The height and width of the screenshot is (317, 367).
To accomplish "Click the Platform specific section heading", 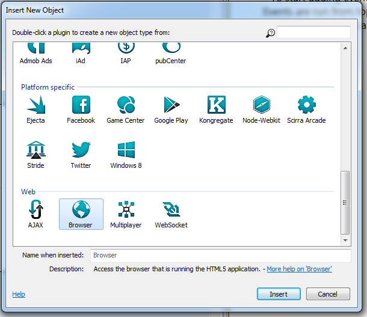I will 48,87.
